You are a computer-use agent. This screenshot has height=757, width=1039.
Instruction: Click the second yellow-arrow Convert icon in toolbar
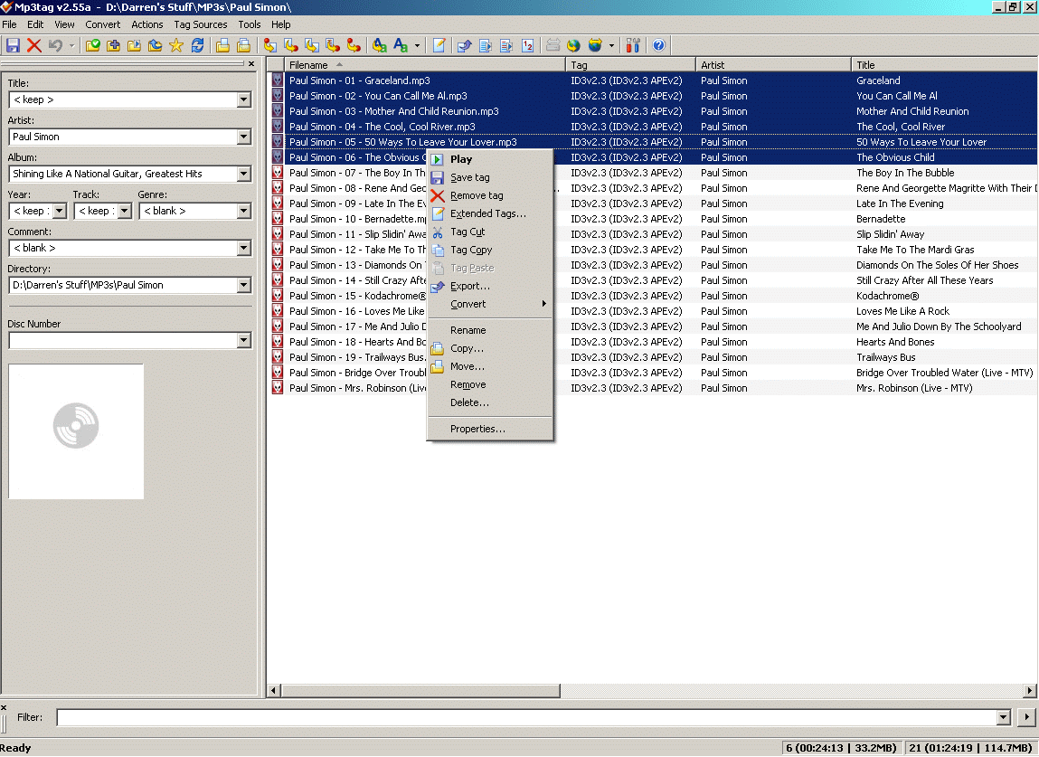pos(291,45)
